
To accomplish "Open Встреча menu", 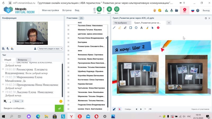I will tap(67, 10).
